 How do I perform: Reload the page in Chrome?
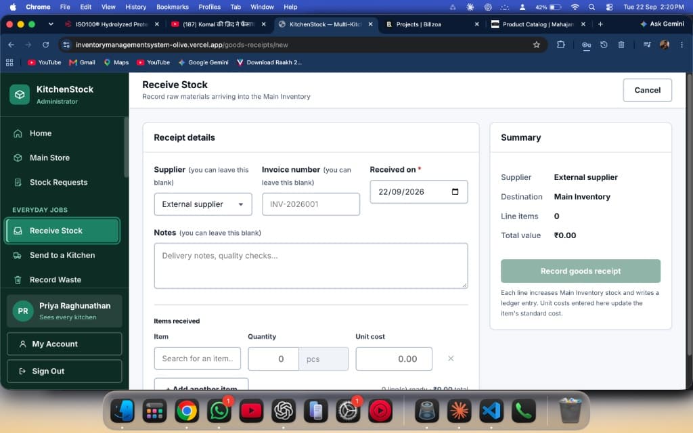point(45,45)
